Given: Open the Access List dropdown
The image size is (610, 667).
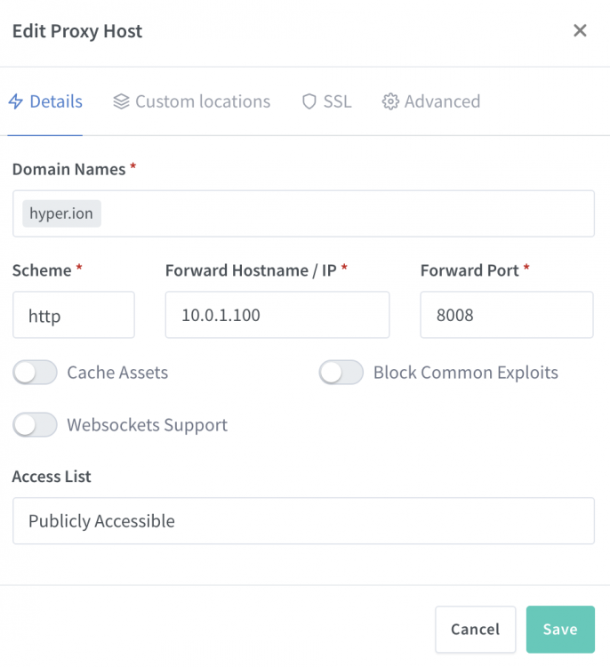Looking at the screenshot, I should coord(304,520).
